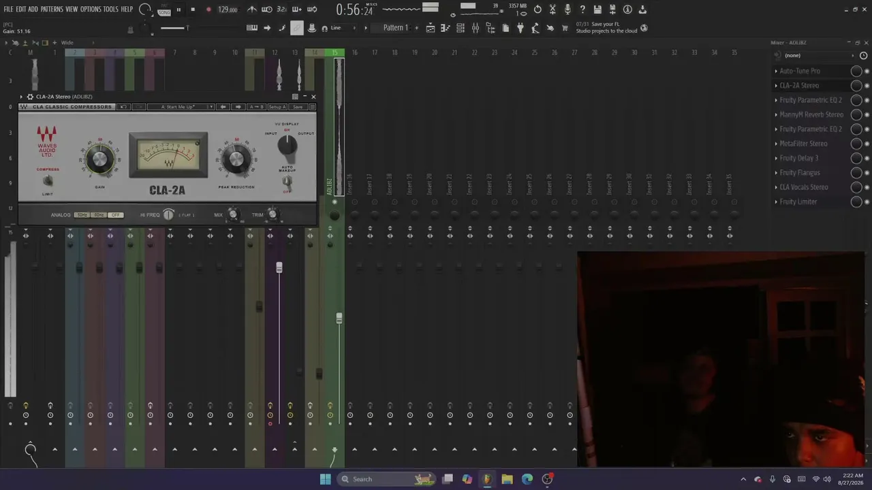Viewport: 872px width, 490px height.
Task: Open the audio editor scissors icon
Action: coord(552,10)
